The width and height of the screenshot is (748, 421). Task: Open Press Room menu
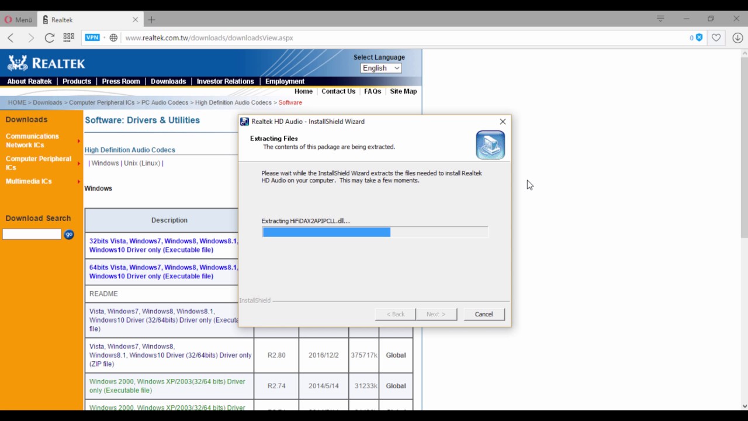pyautogui.click(x=121, y=81)
